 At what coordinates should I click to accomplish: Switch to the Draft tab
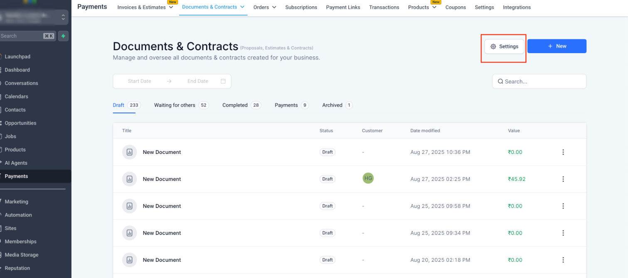(x=127, y=105)
